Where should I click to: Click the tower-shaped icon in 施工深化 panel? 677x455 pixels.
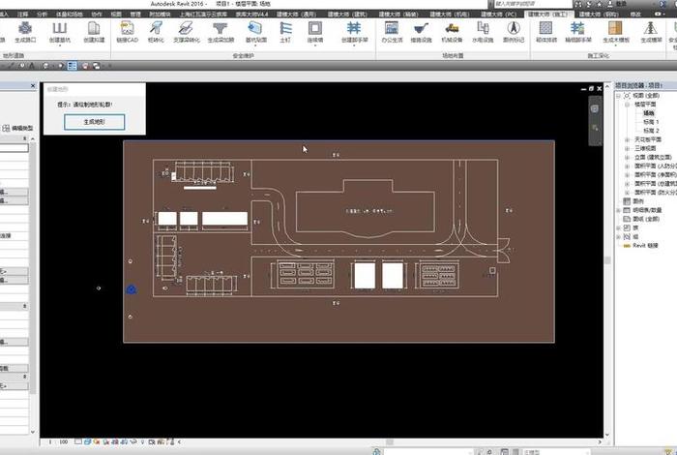point(651,28)
